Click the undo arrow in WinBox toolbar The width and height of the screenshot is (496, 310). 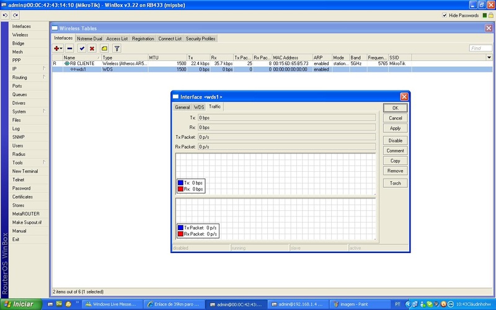point(5,15)
